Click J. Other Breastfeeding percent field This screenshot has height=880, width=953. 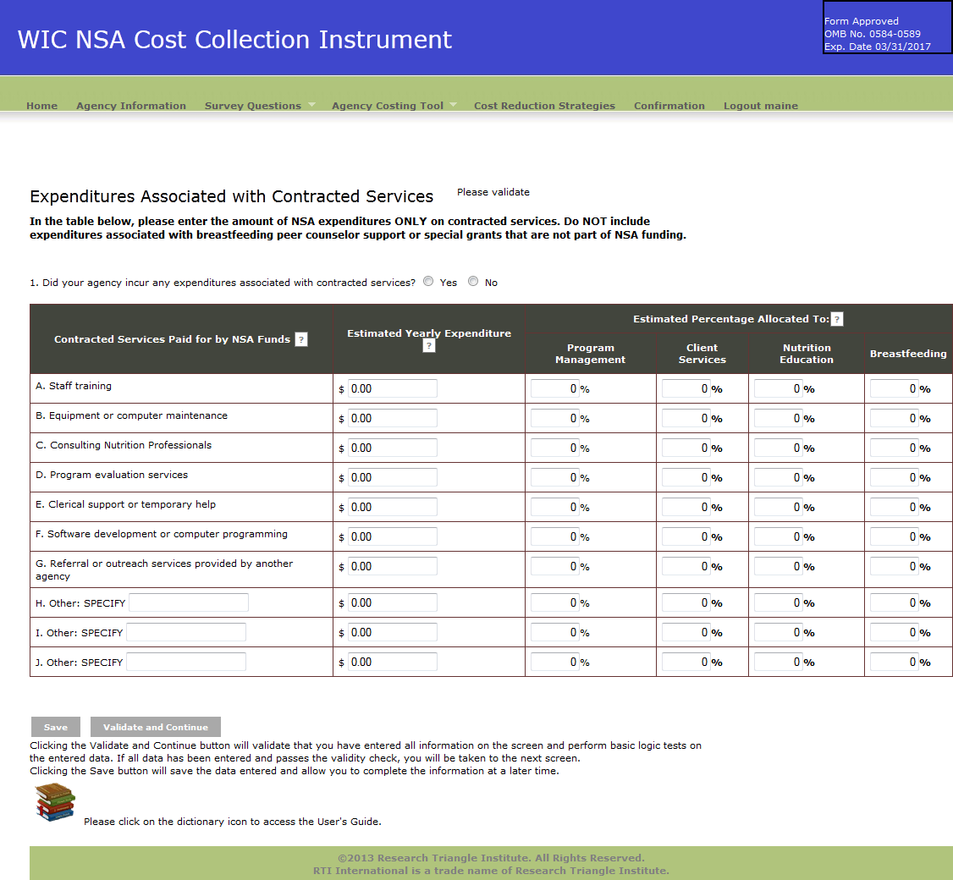click(x=894, y=662)
